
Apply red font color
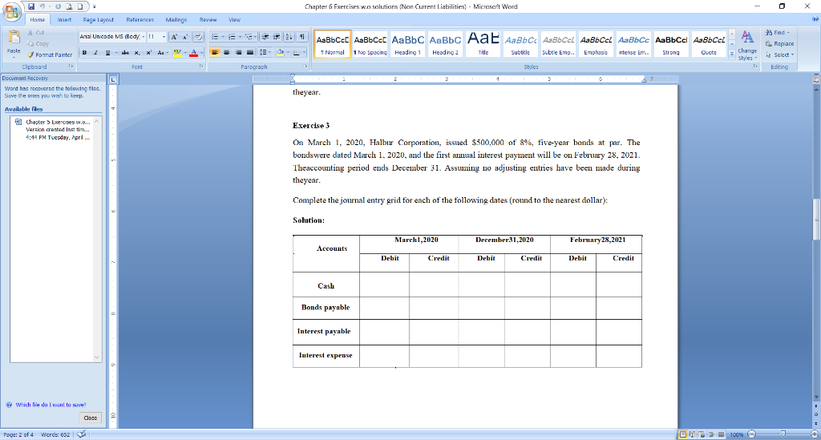(194, 52)
